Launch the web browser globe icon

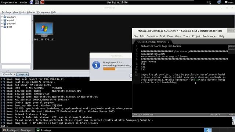click(x=31, y=2)
